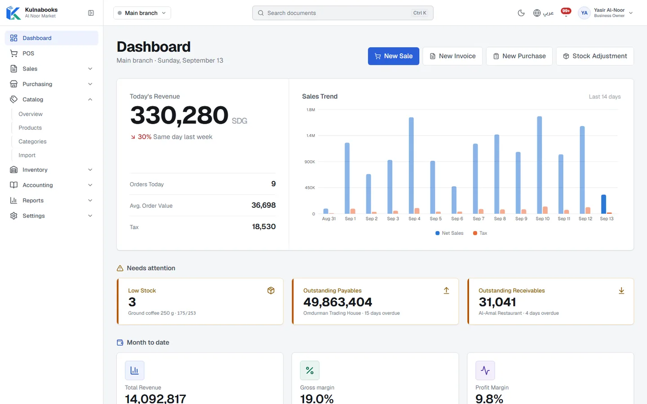
Task: Focus the Search documents field
Action: pos(343,13)
